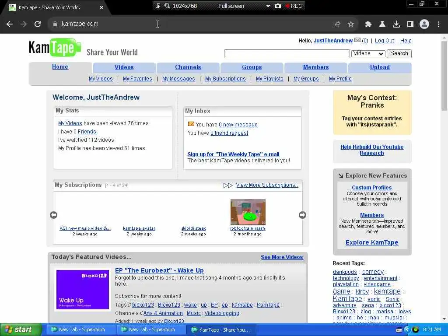Viewport: 448px width, 336px height.
Task: Open the Videos search category dropdown
Action: pos(368,53)
